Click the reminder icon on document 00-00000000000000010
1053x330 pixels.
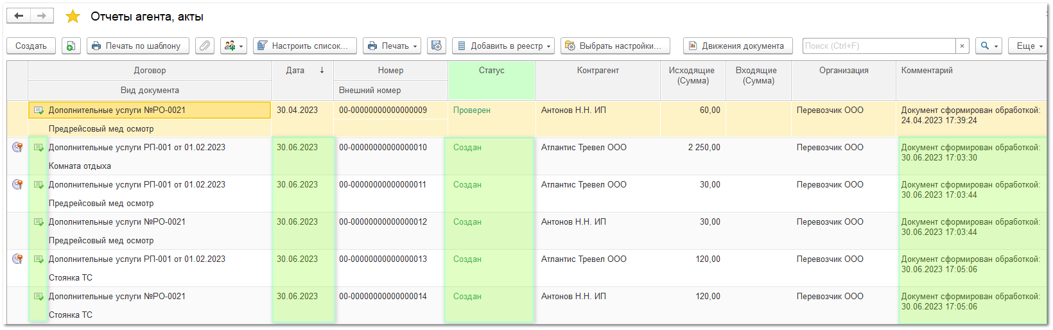[x=17, y=148]
